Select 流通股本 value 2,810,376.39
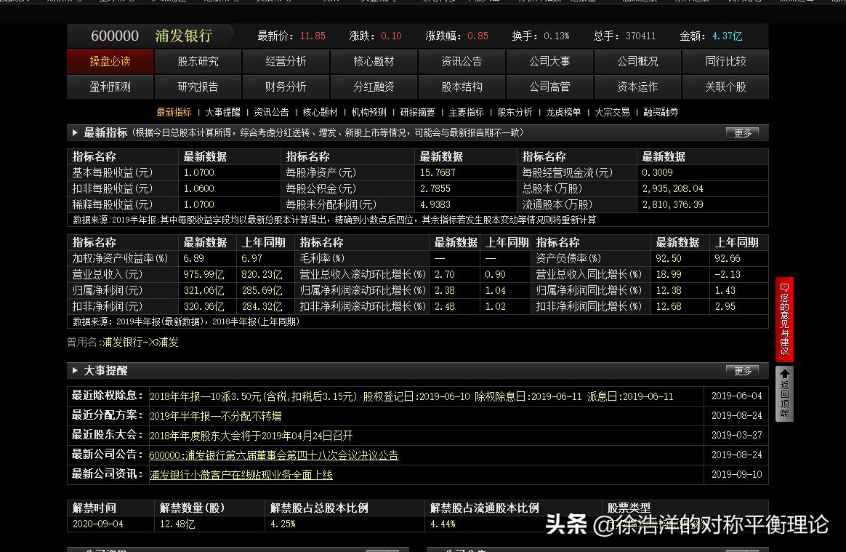The height and width of the screenshot is (552, 846). (673, 204)
